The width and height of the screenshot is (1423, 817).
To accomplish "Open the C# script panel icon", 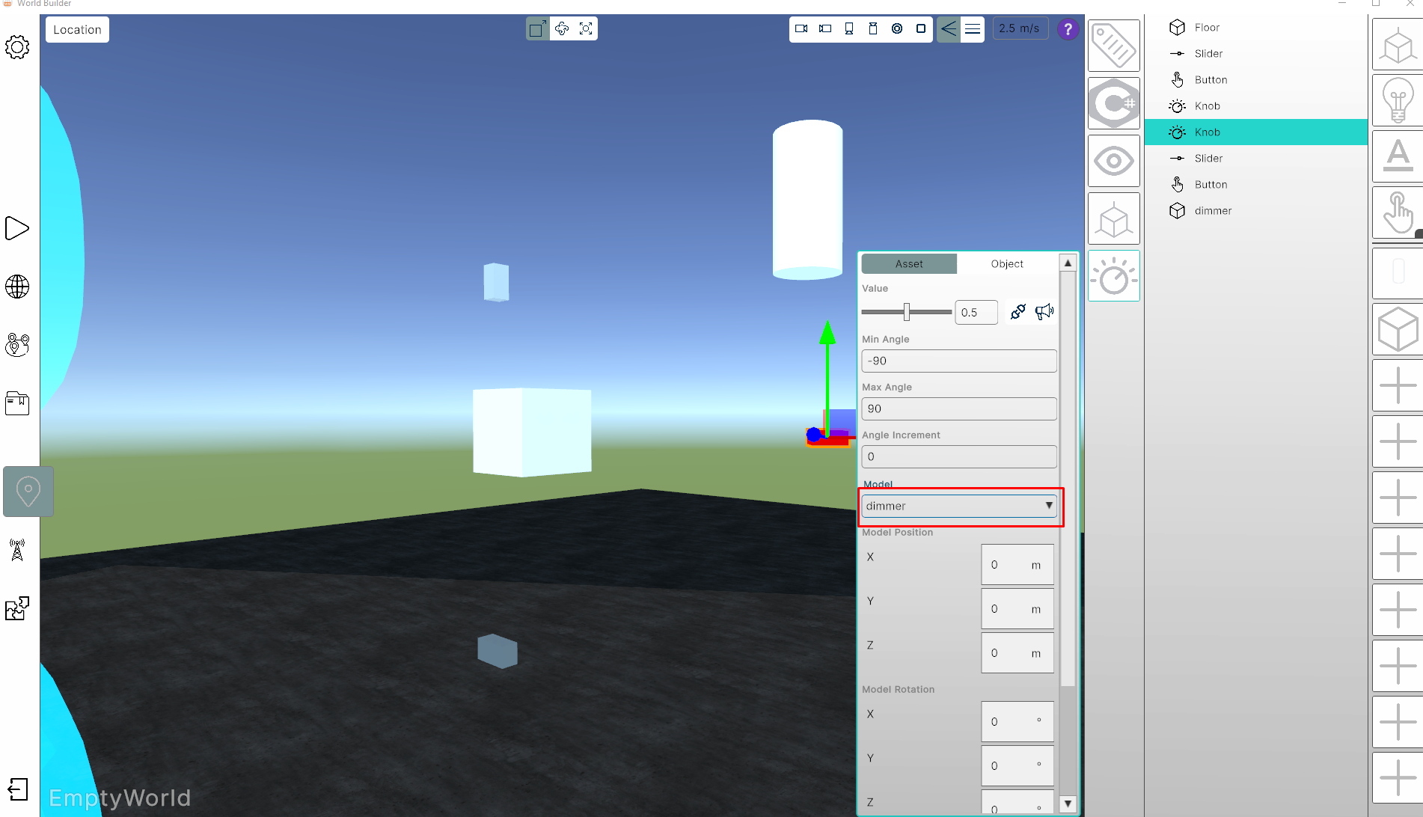I will [1113, 103].
